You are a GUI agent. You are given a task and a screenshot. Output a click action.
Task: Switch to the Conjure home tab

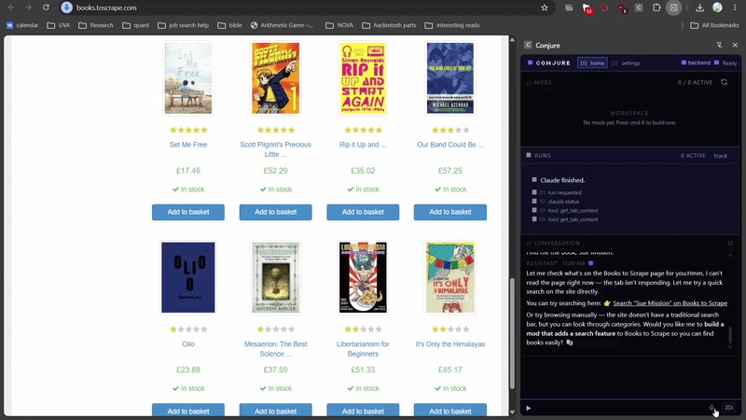(592, 63)
